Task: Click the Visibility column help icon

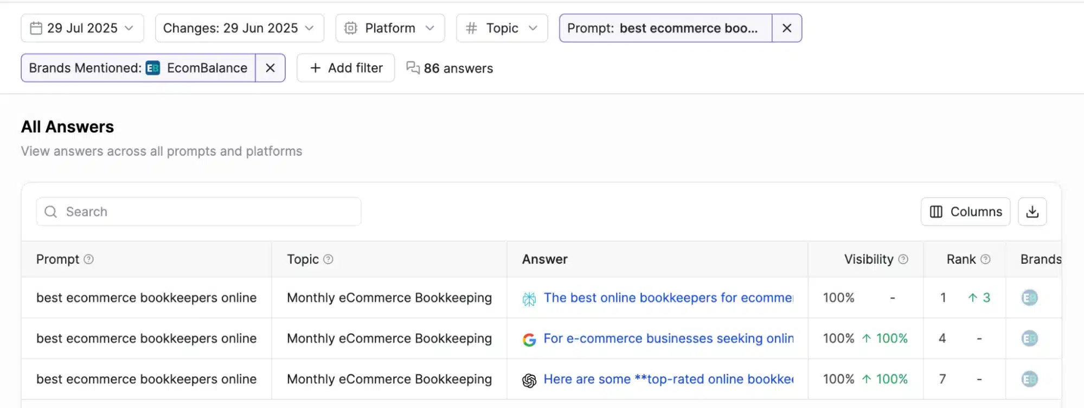Action: 903,259
